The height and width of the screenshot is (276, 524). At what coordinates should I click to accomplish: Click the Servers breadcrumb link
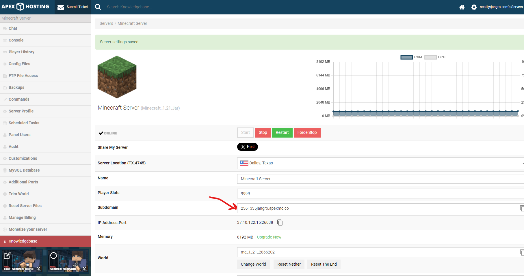pyautogui.click(x=106, y=23)
